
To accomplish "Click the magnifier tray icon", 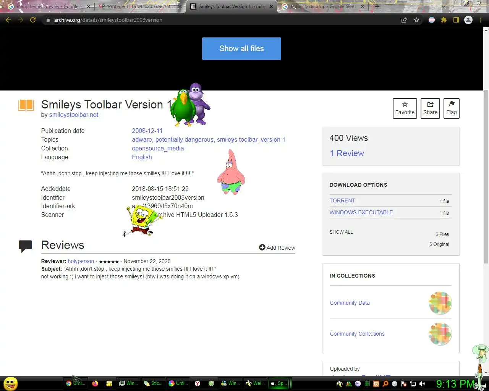I will coord(385,384).
